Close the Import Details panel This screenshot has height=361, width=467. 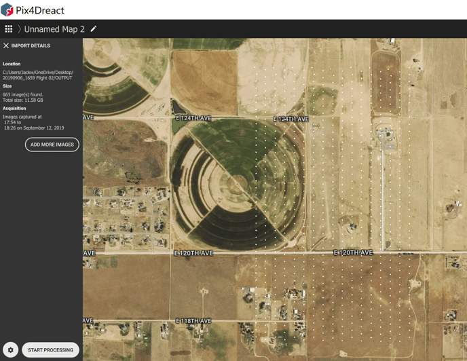click(6, 46)
